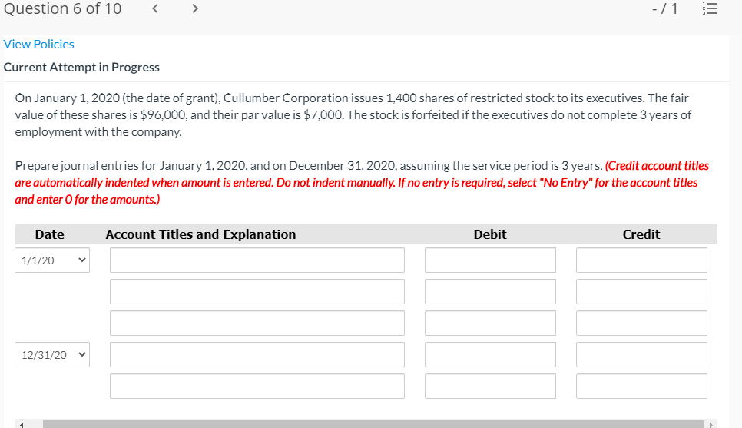This screenshot has width=742, height=428.
Task: Click first account title field for 1/1/20
Action: coord(257,260)
